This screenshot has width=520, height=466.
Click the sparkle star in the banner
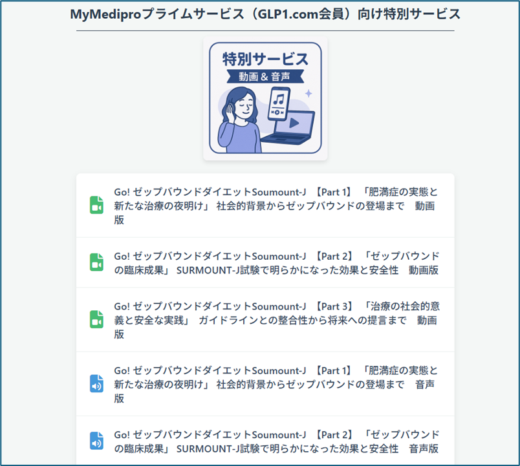[309, 94]
